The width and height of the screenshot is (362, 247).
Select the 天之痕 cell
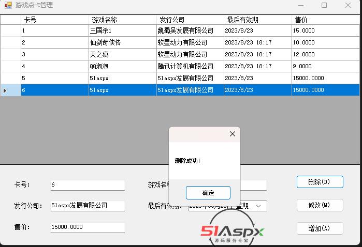coord(123,54)
